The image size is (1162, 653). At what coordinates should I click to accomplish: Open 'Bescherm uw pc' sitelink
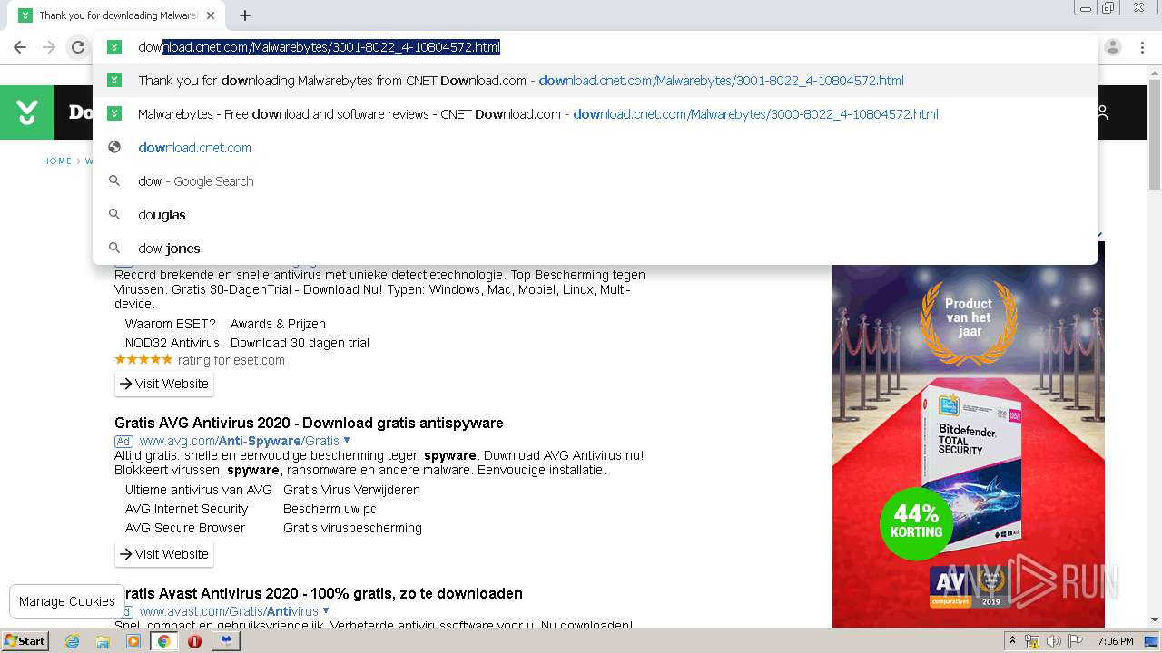(x=330, y=509)
